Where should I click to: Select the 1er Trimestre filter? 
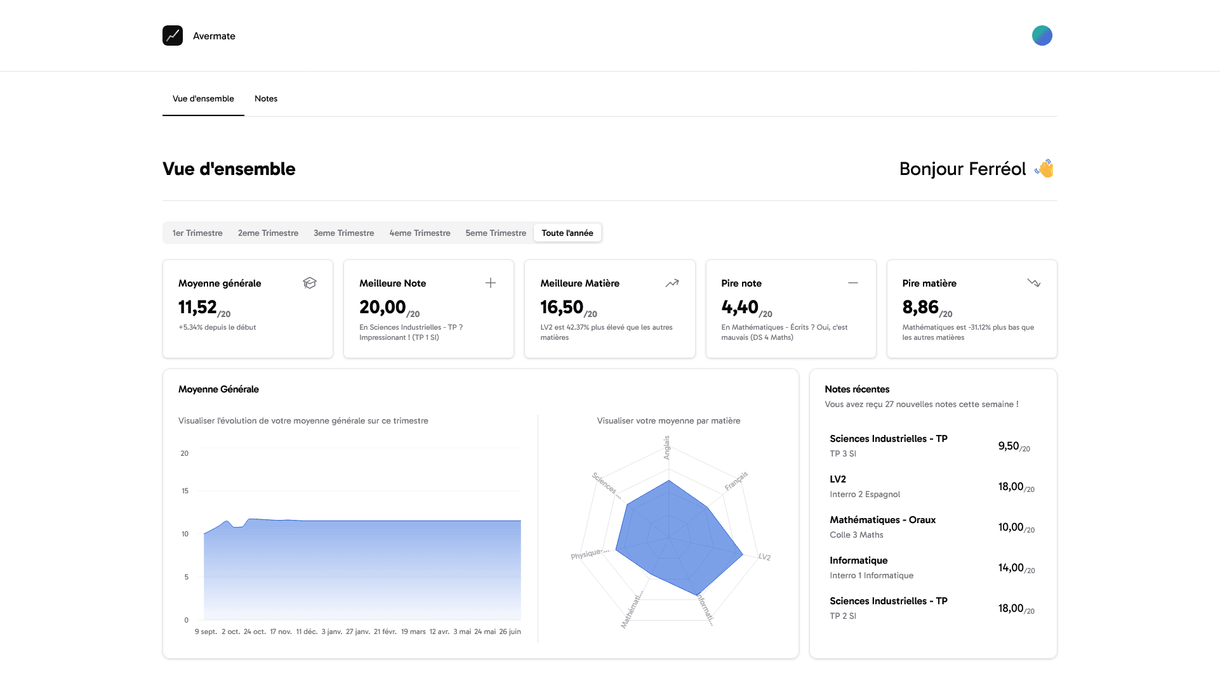pyautogui.click(x=197, y=233)
